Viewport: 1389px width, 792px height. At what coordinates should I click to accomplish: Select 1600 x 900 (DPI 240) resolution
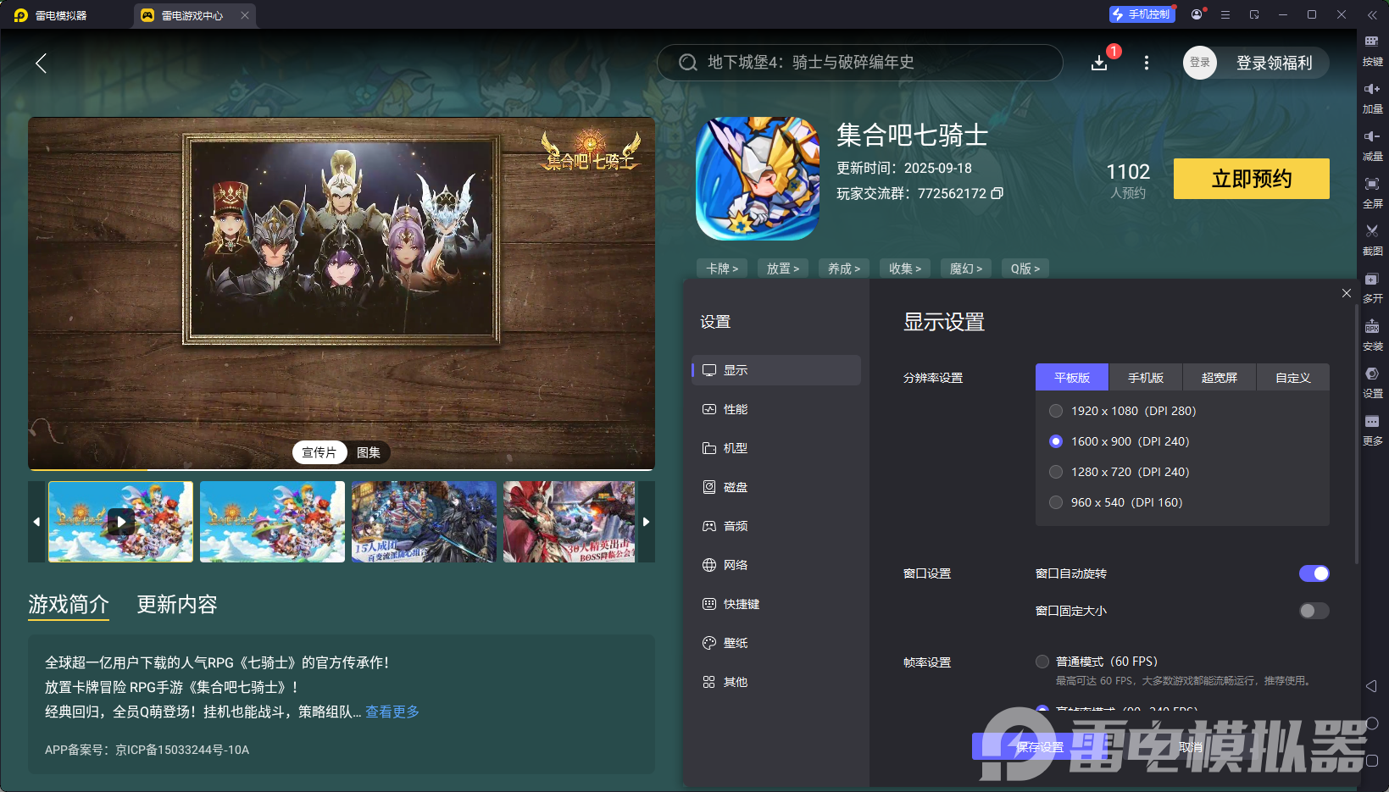[1056, 441]
